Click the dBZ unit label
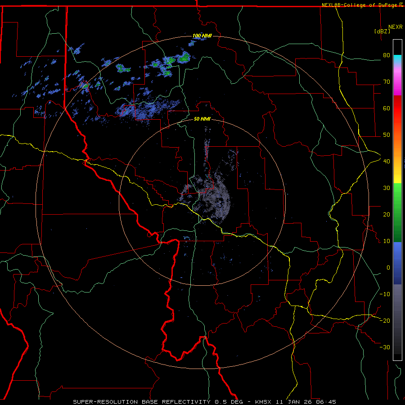Image resolution: width=405 pixels, height=405 pixels. tap(382, 31)
